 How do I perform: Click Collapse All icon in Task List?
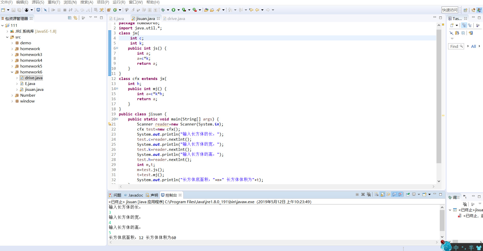tap(463, 33)
